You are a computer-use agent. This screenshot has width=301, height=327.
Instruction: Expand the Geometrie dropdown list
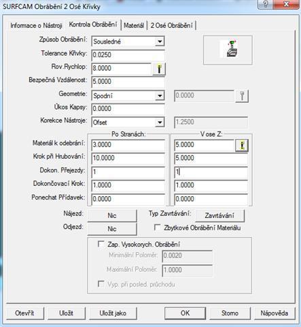tap(160, 95)
